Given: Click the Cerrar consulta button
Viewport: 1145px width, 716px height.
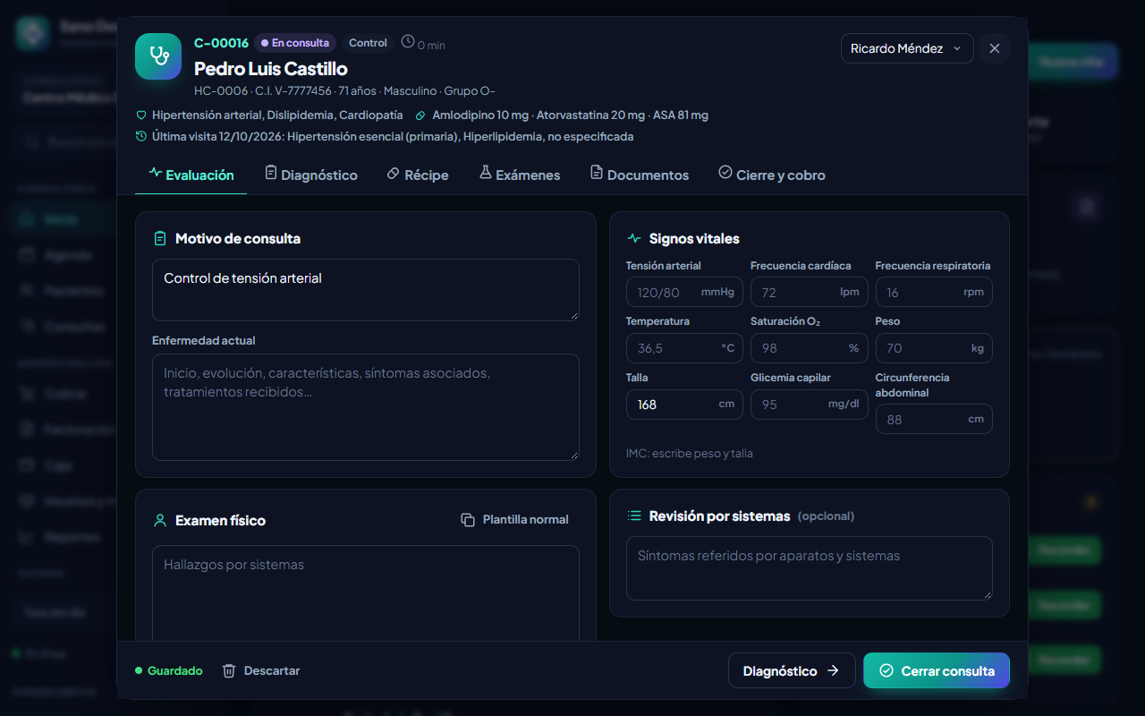Looking at the screenshot, I should click(x=937, y=670).
